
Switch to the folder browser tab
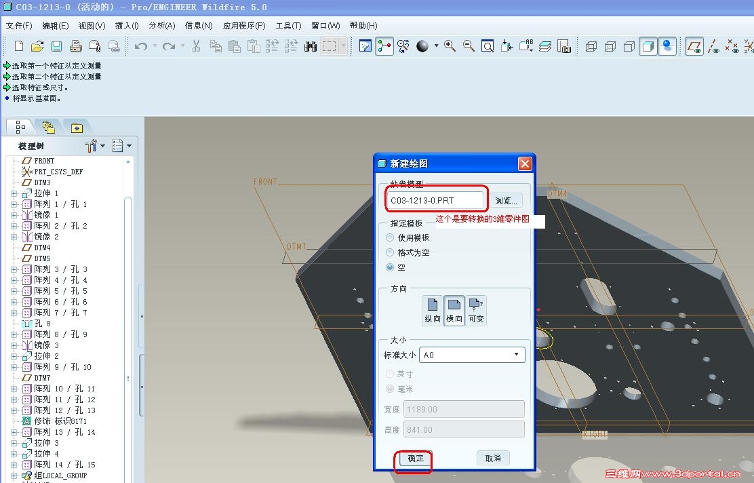[49, 127]
